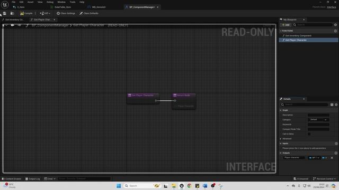Close the Details panel tab

304,99
